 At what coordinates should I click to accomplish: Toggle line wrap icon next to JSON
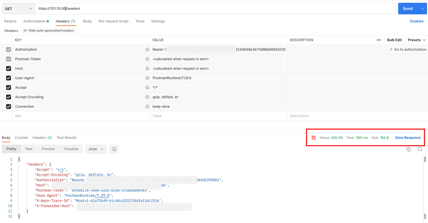pyautogui.click(x=114, y=149)
